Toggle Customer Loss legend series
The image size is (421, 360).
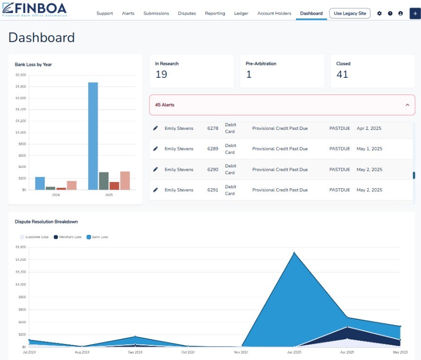point(34,237)
